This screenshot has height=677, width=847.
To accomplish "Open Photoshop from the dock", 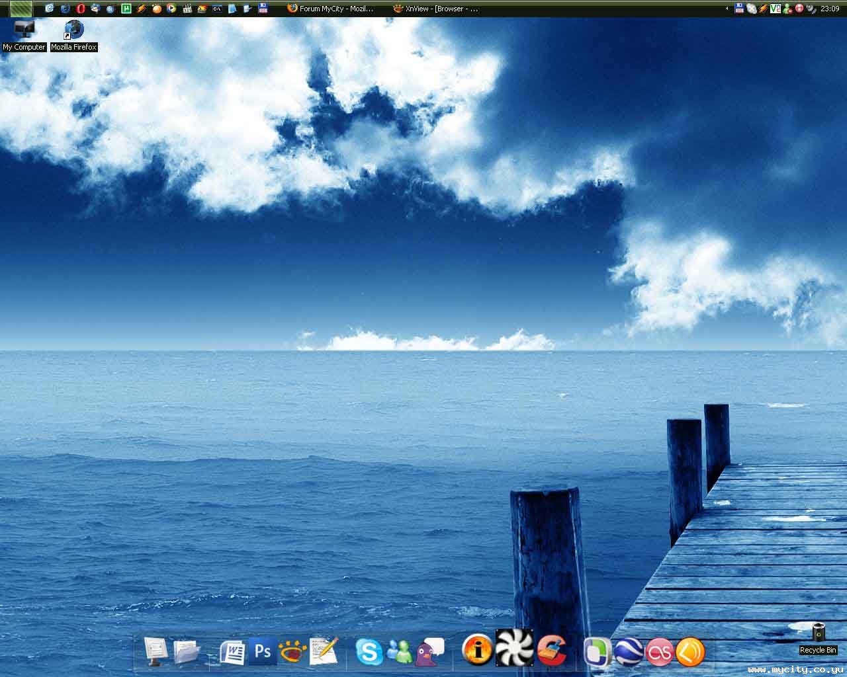I will 263,652.
